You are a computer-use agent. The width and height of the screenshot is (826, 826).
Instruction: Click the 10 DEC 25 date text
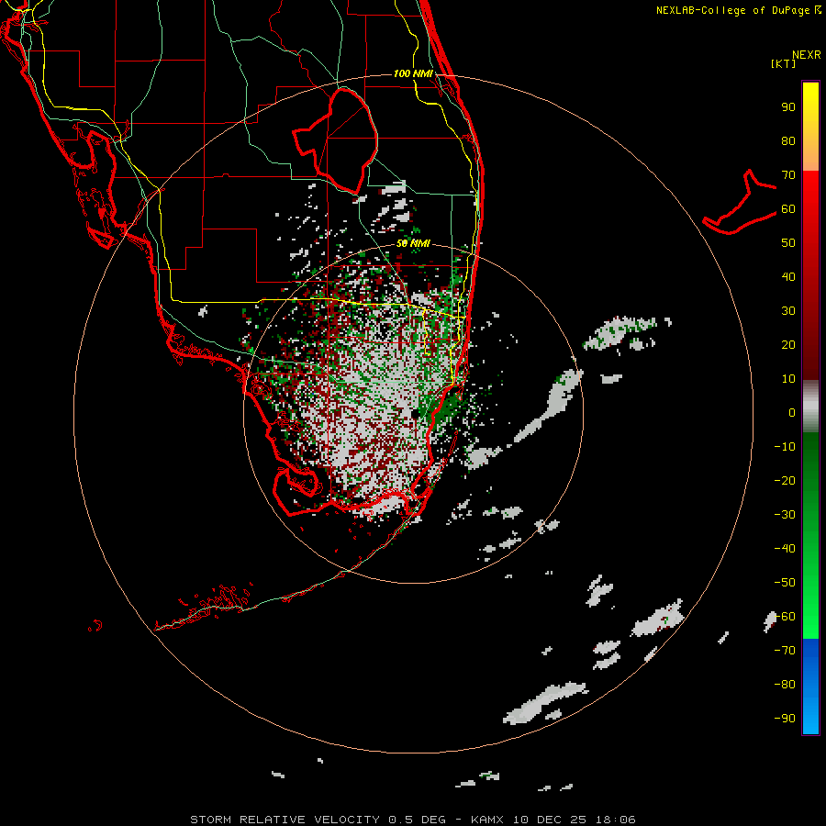tap(550, 820)
